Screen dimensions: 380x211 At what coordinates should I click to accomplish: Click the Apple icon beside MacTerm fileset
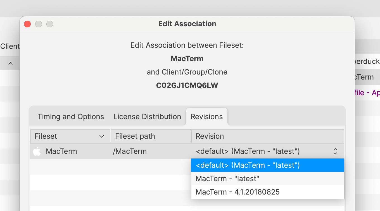[x=37, y=151]
